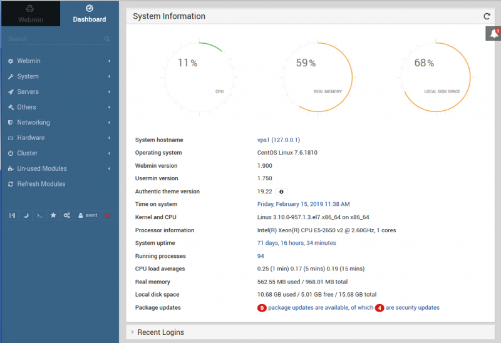Click the arrow beside Networking category

pyautogui.click(x=109, y=122)
